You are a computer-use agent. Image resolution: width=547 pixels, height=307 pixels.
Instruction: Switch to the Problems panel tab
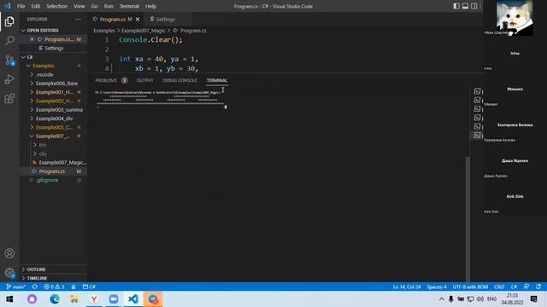[x=106, y=80]
